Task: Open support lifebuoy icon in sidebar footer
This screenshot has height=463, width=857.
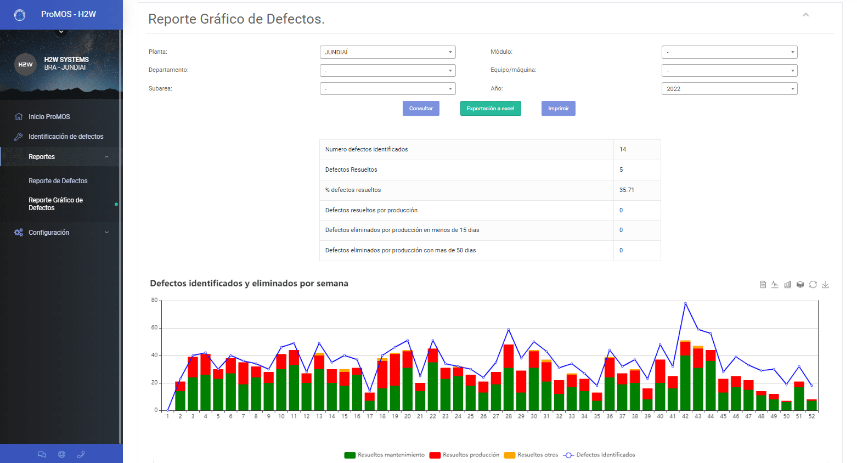Action: click(x=61, y=454)
